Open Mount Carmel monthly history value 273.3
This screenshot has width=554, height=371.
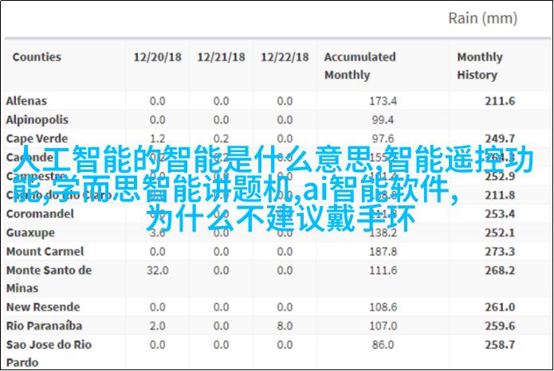(500, 252)
